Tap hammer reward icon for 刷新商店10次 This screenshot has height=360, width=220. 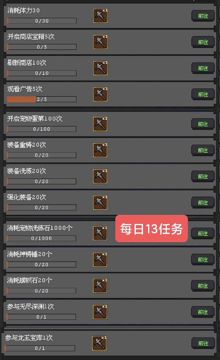[101, 68]
